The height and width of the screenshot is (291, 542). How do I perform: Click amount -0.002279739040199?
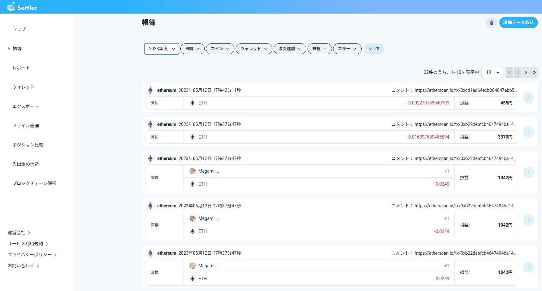[x=428, y=103]
